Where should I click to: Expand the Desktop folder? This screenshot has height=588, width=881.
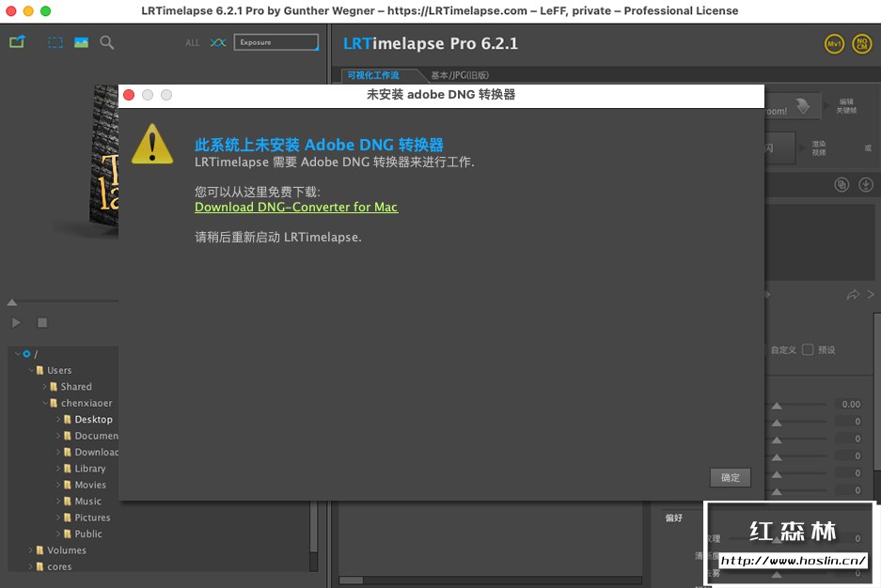tap(58, 419)
